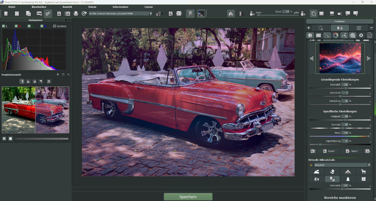The image size is (376, 201).
Task: Select the portrait person microdetail icon
Action: 348,179
